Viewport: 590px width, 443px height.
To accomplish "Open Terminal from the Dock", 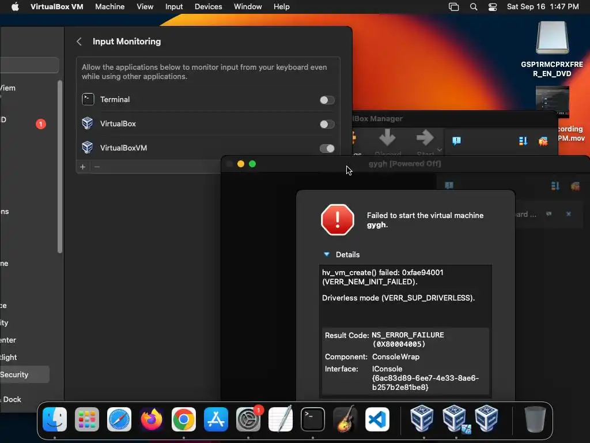I will (313, 419).
